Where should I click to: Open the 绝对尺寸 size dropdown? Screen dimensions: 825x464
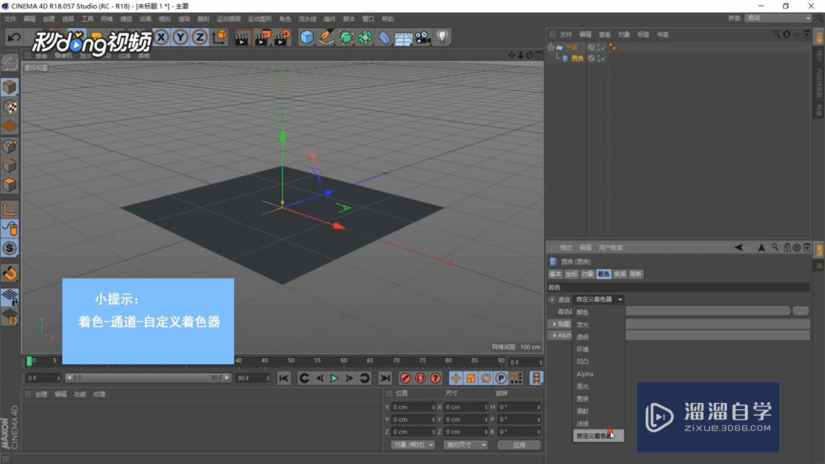click(x=466, y=445)
